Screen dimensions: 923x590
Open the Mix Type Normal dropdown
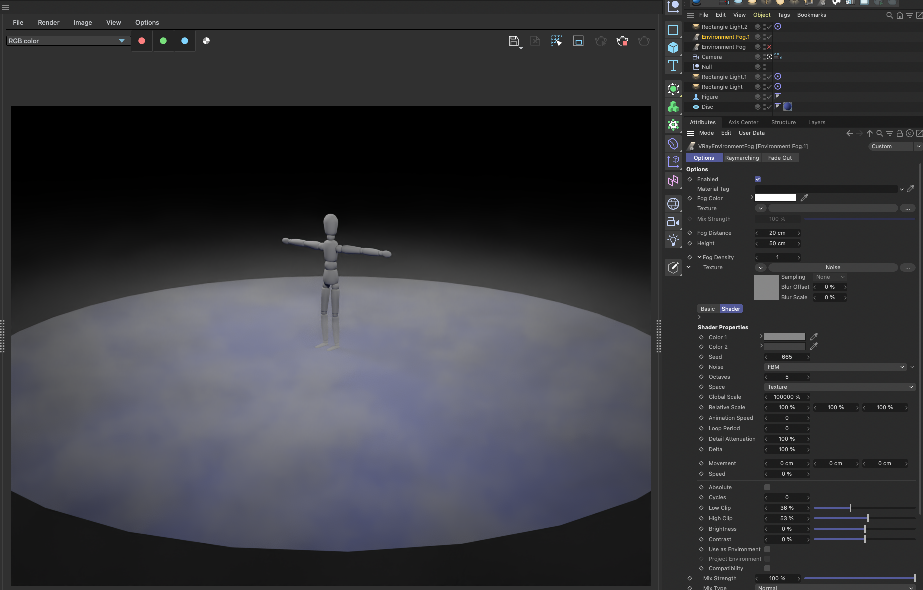point(835,587)
